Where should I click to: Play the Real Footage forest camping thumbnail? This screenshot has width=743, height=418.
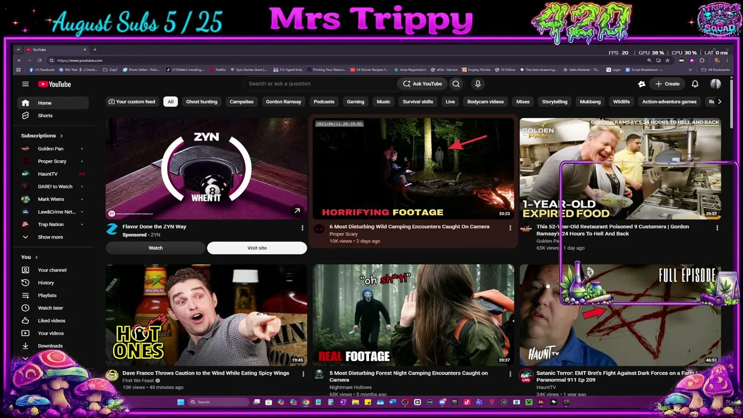(x=413, y=315)
